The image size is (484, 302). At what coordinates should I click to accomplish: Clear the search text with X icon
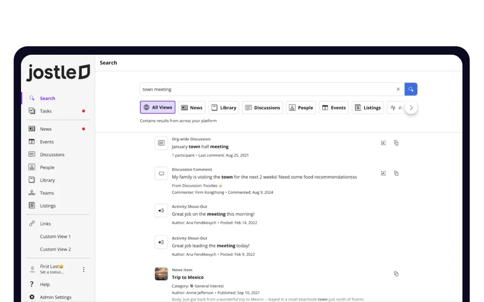(398, 89)
